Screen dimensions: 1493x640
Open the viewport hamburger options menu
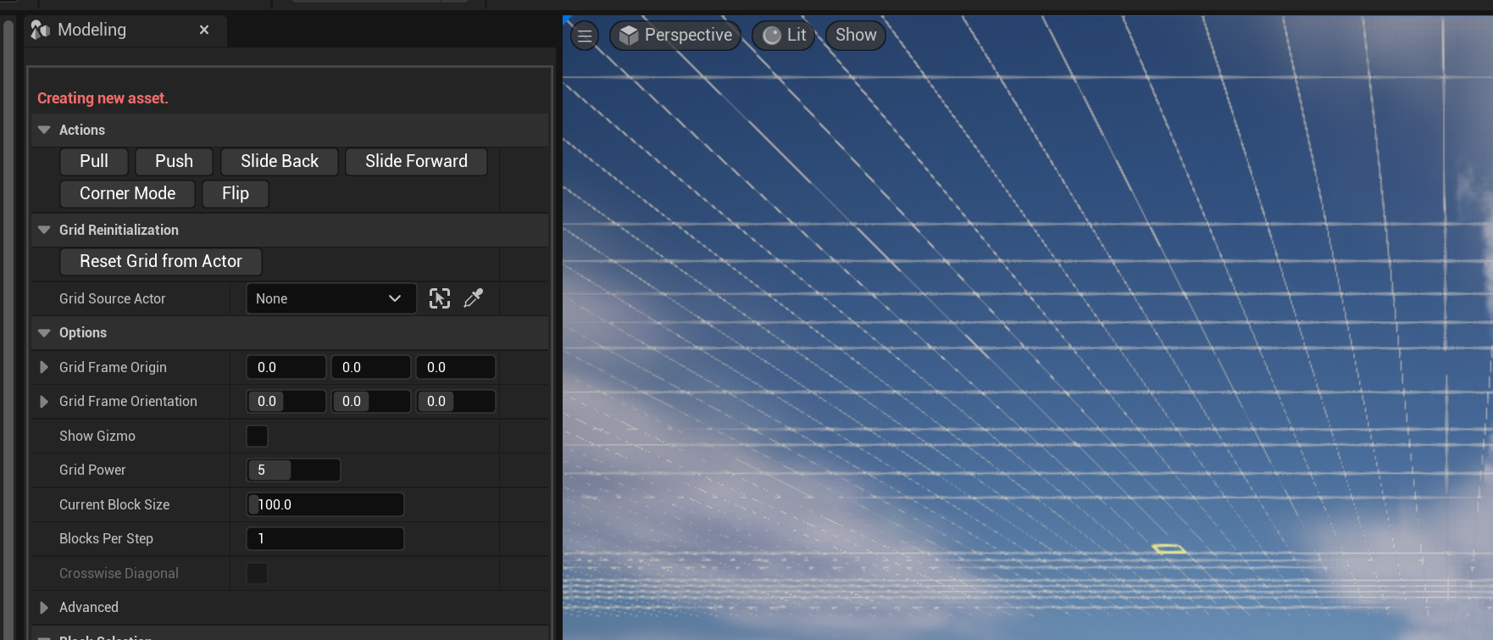click(x=585, y=36)
